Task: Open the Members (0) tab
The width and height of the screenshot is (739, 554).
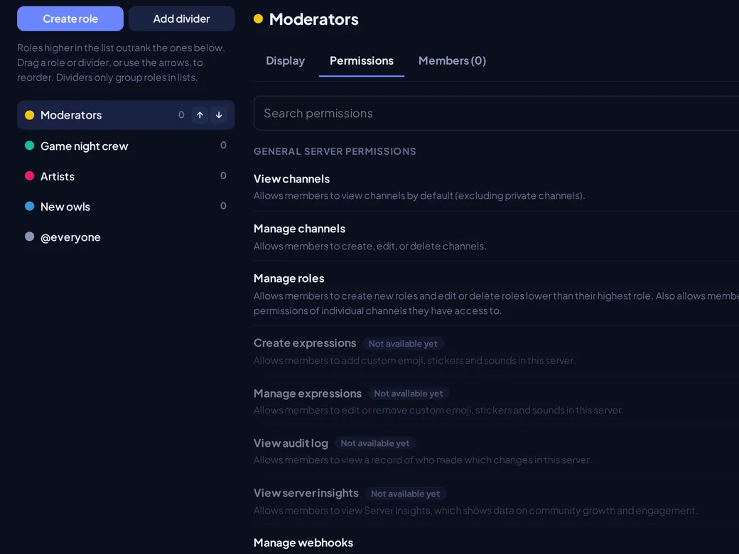Action: (452, 61)
